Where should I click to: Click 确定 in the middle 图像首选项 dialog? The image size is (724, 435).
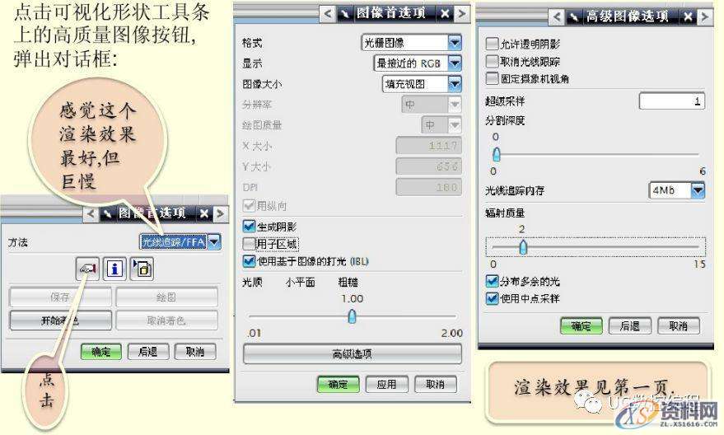pyautogui.click(x=339, y=384)
